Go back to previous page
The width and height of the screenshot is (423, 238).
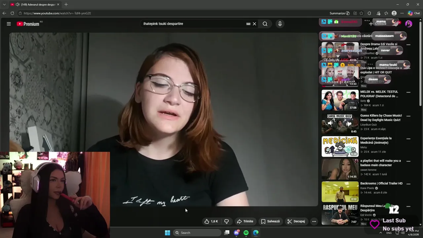click(x=4, y=13)
